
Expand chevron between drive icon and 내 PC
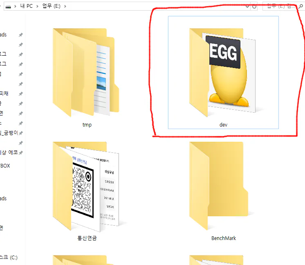[15, 6]
